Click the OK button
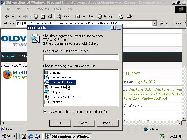Image resolution: width=187 pixels, height=140 pixels. (60, 123)
